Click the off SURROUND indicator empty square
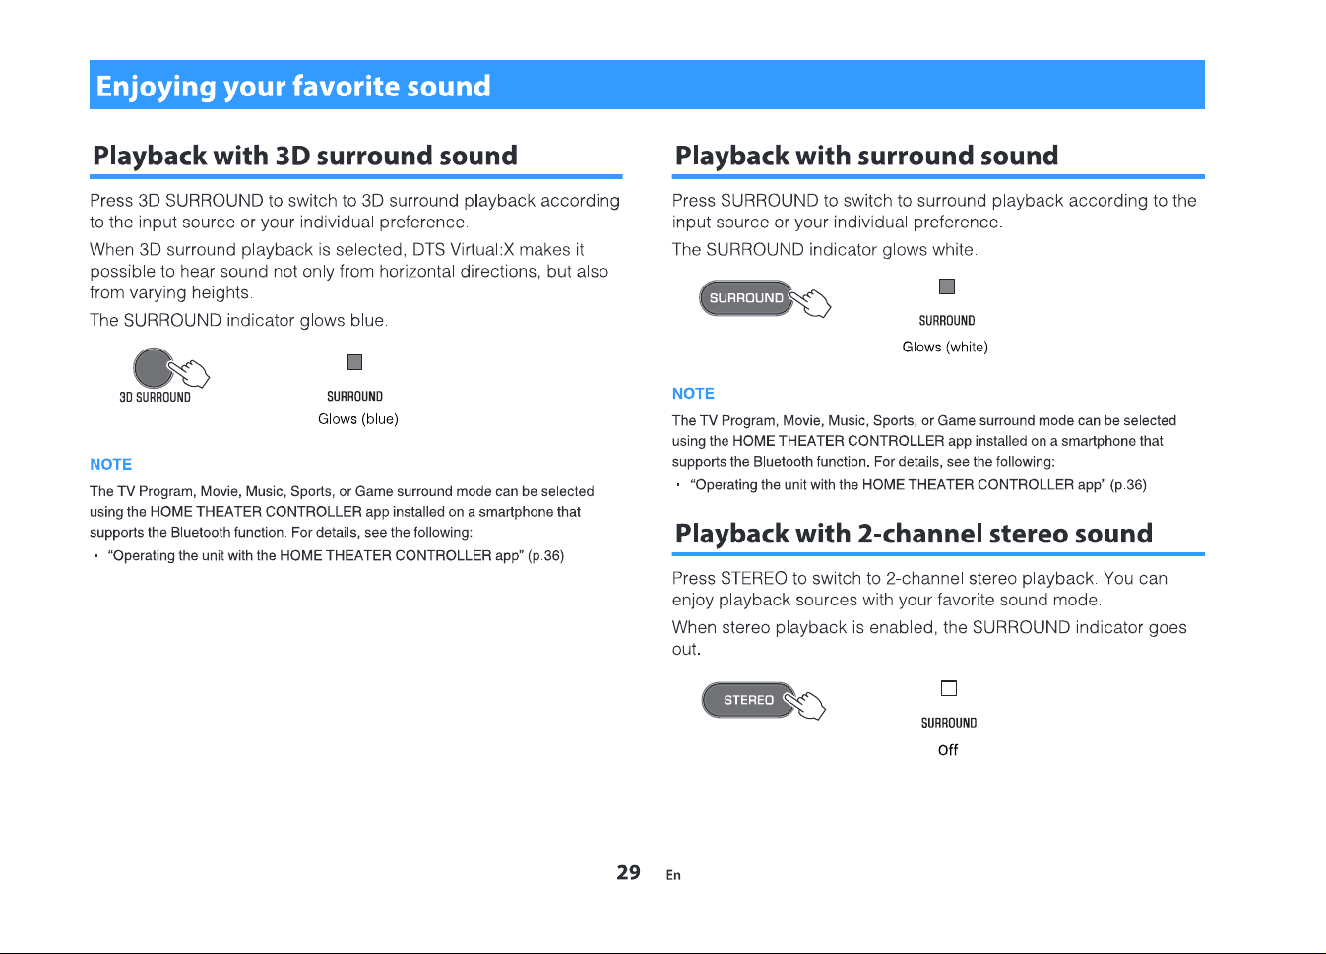The width and height of the screenshot is (1326, 954). (x=949, y=688)
